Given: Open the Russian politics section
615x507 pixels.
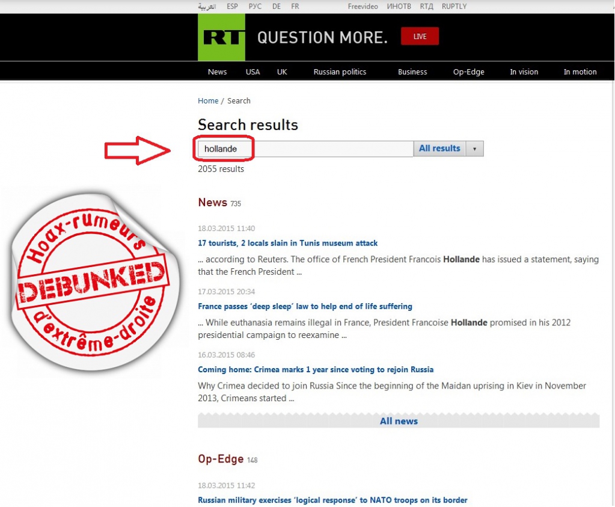Looking at the screenshot, I should pyautogui.click(x=340, y=72).
